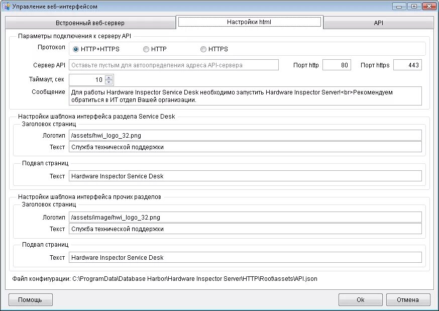Click the other sections header Текст field

click(245, 229)
